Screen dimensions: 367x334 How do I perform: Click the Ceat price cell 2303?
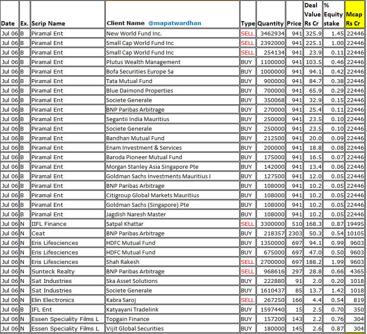[294, 233]
